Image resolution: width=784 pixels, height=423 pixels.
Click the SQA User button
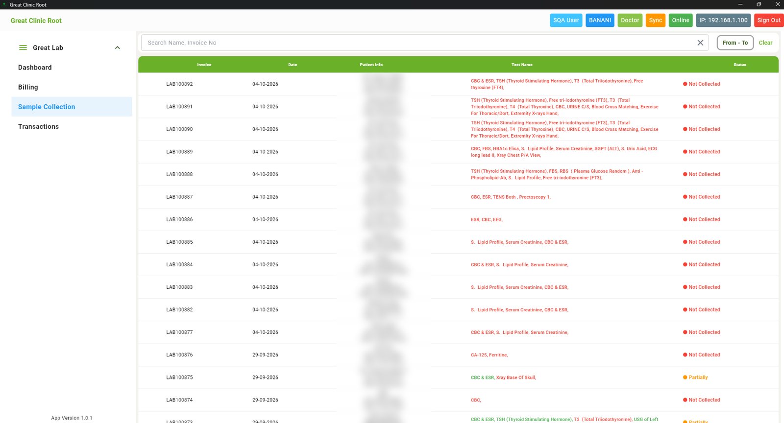[x=566, y=20]
